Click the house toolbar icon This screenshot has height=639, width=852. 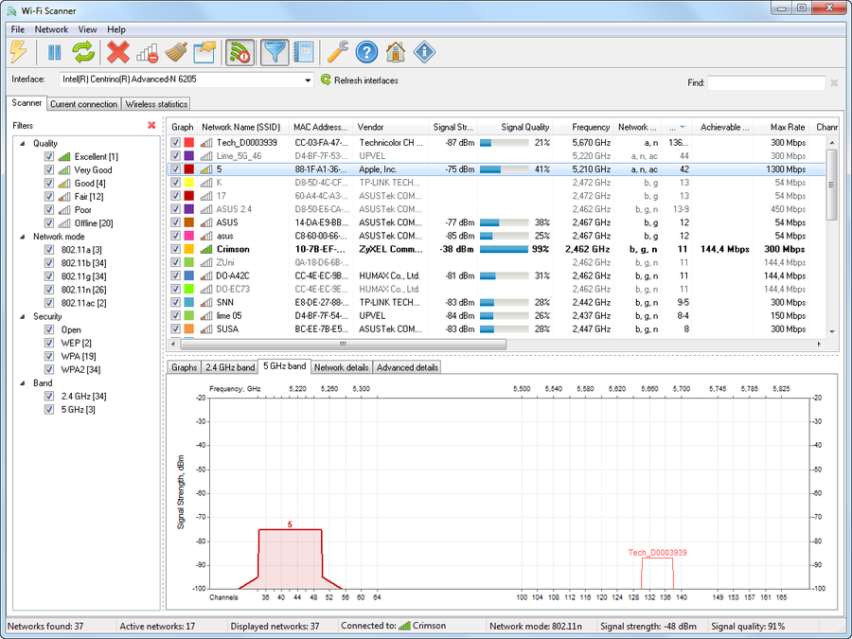(x=396, y=52)
